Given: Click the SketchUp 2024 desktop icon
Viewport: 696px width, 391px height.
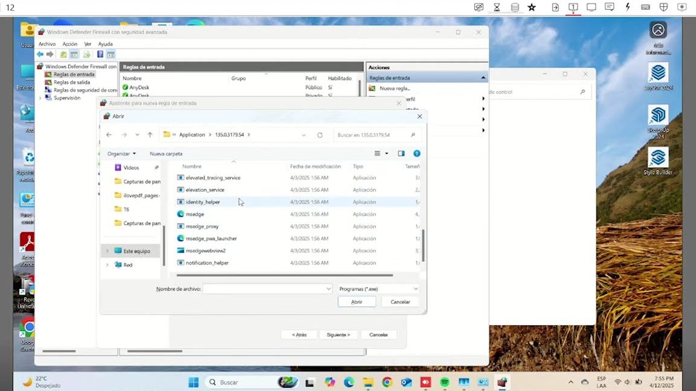Looking at the screenshot, I should 658,122.
